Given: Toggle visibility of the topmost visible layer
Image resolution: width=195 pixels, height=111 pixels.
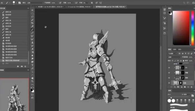Looking at the screenshot, I should tap(169, 68).
